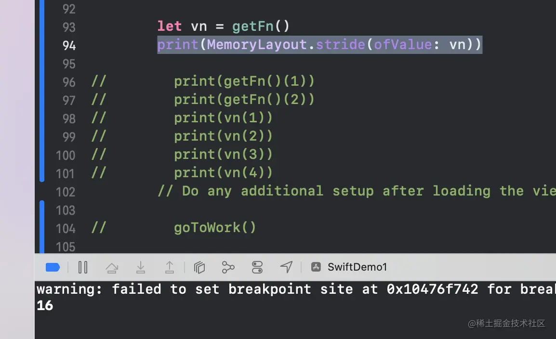Click 'stride' on line 94
556x339 pixels.
tap(341, 45)
